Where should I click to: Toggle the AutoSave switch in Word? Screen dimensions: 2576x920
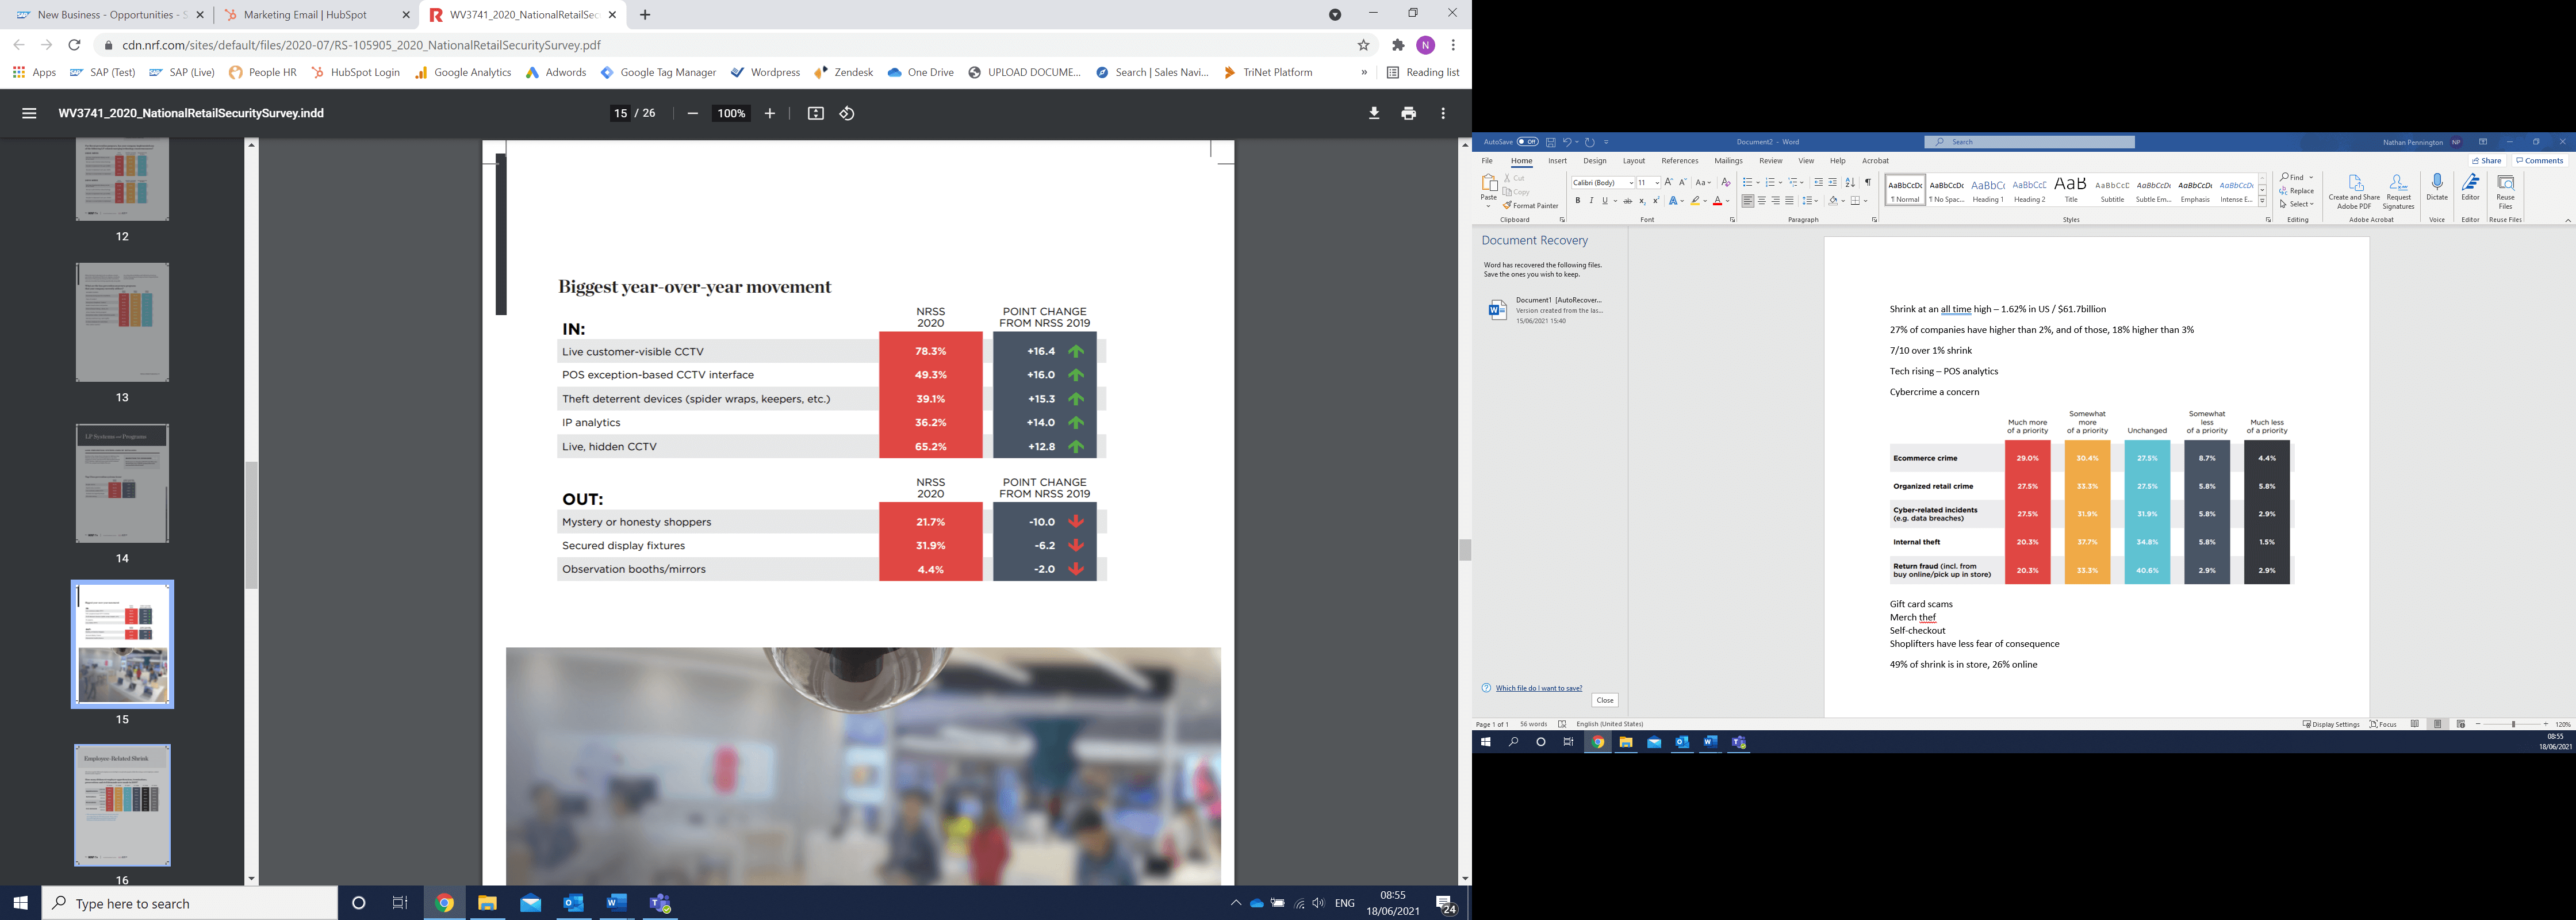click(x=1527, y=142)
